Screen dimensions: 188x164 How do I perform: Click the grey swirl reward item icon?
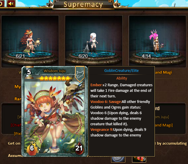pyautogui.click(x=118, y=159)
